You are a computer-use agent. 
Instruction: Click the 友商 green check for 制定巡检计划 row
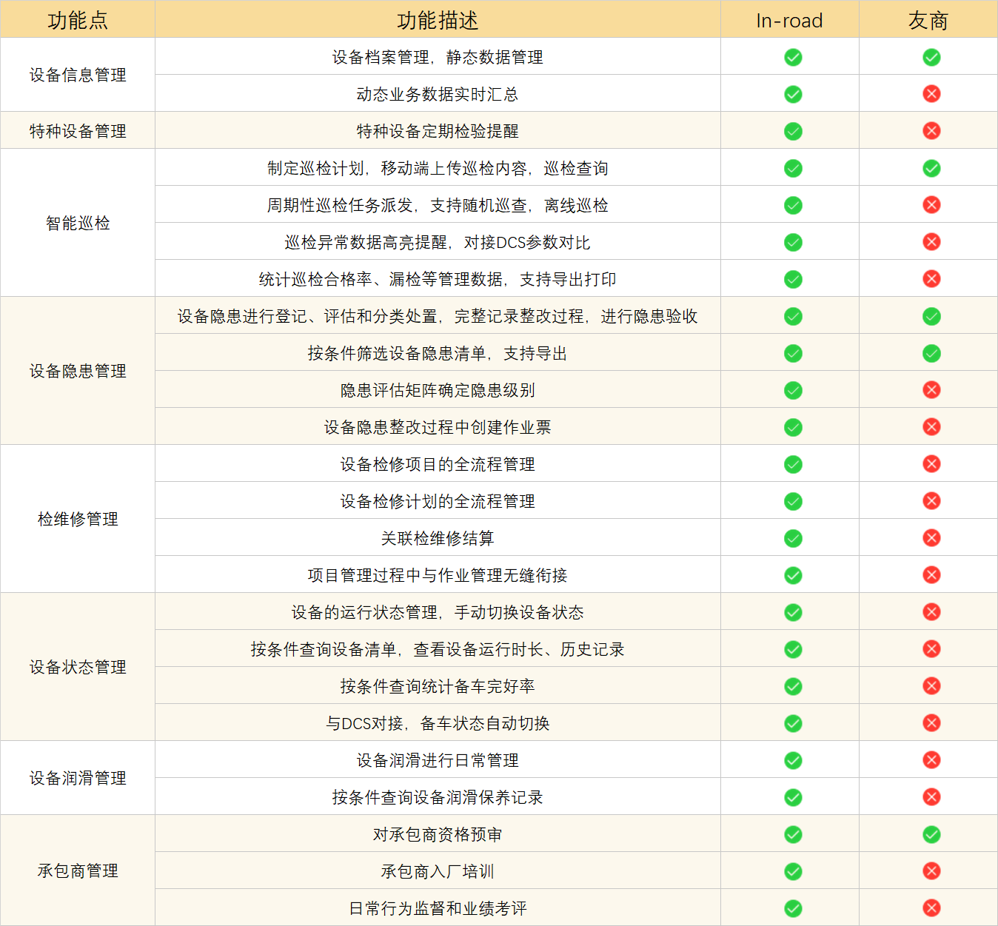coord(931,168)
